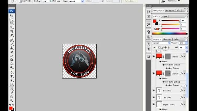
Task: Select the Dodge/Burn tool
Action: (x=12, y=68)
